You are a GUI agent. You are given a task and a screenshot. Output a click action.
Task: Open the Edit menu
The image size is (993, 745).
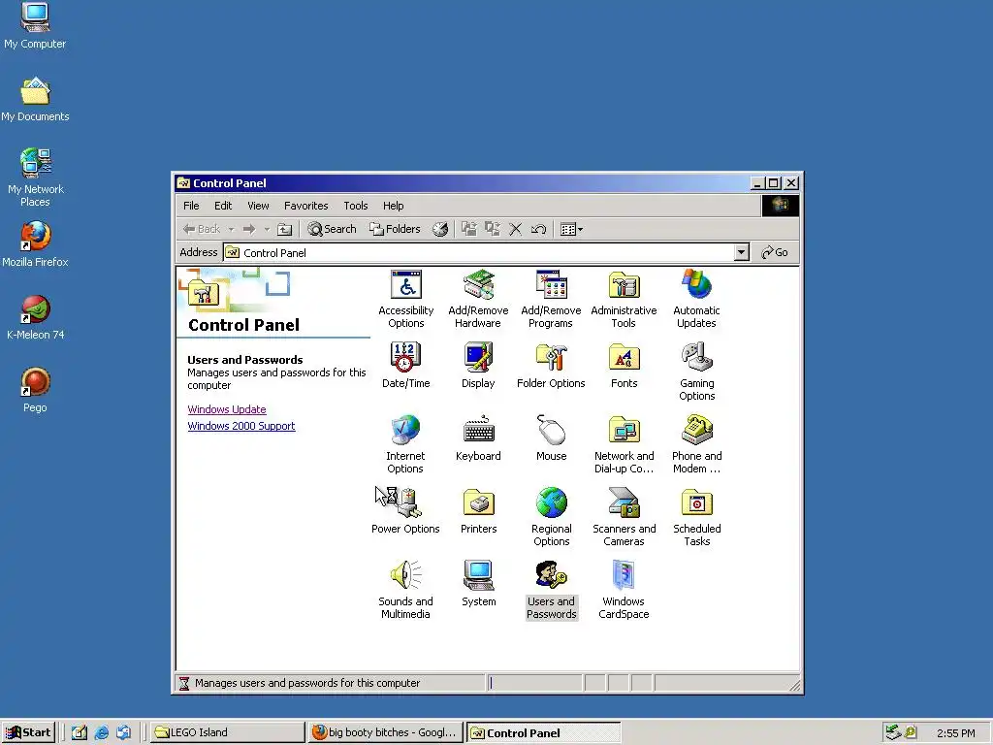coord(223,206)
